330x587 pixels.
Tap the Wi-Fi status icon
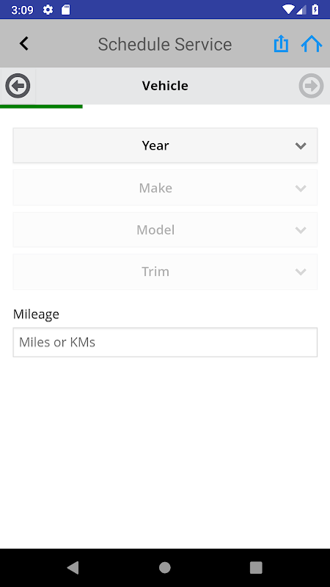[288, 10]
